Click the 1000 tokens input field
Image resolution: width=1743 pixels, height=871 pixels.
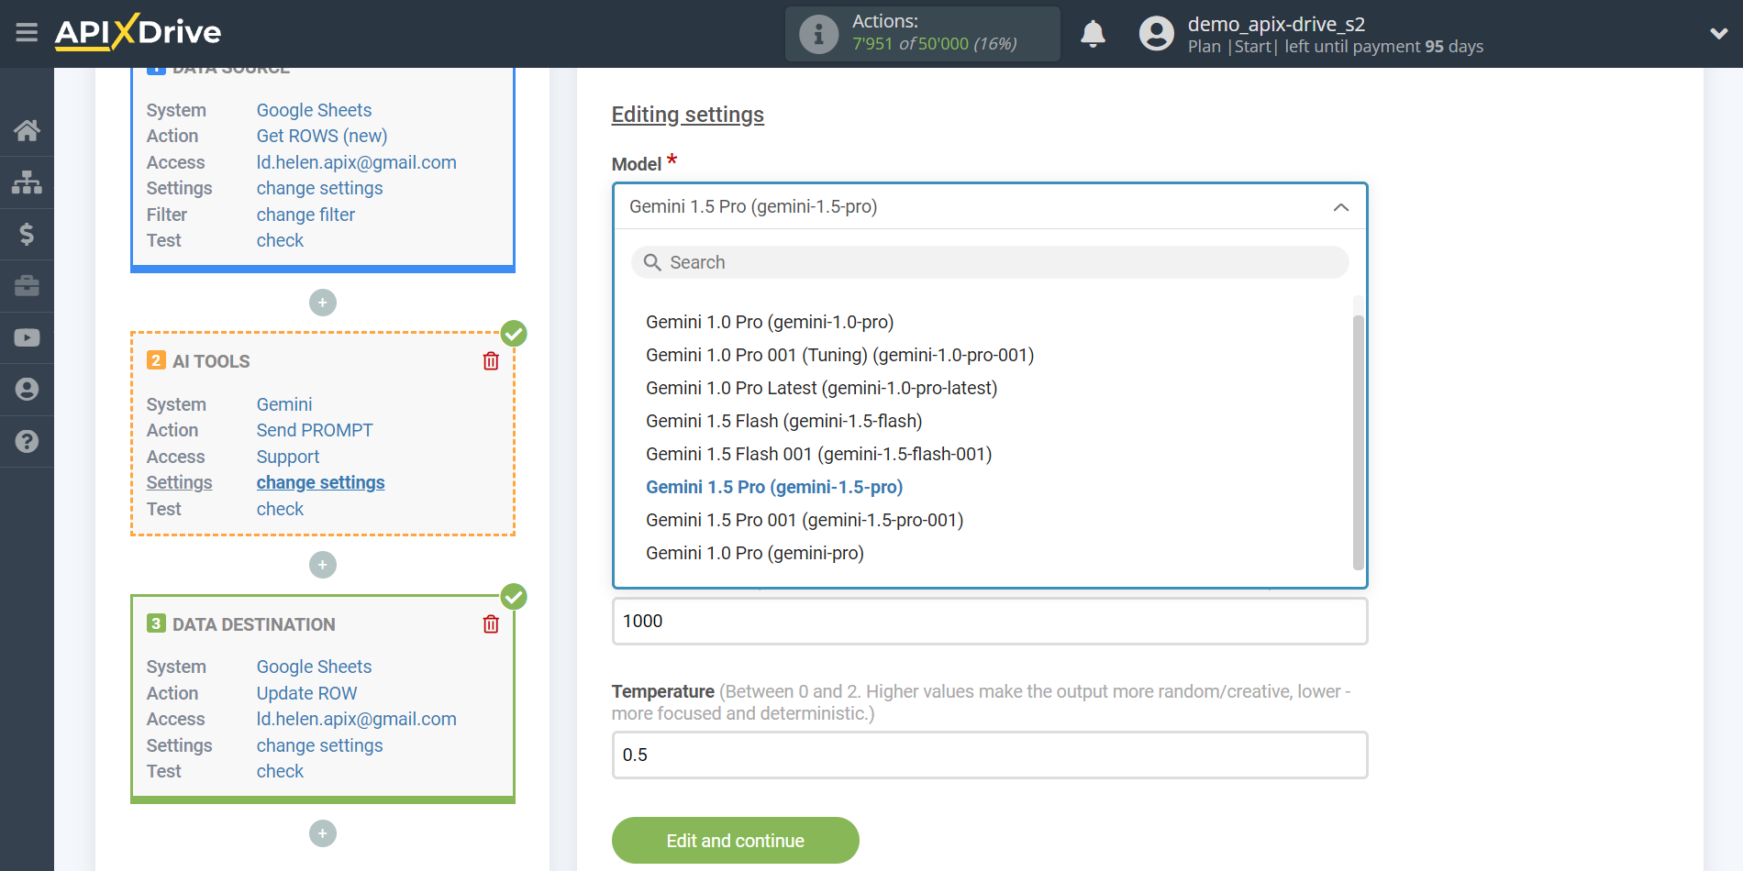(x=990, y=621)
